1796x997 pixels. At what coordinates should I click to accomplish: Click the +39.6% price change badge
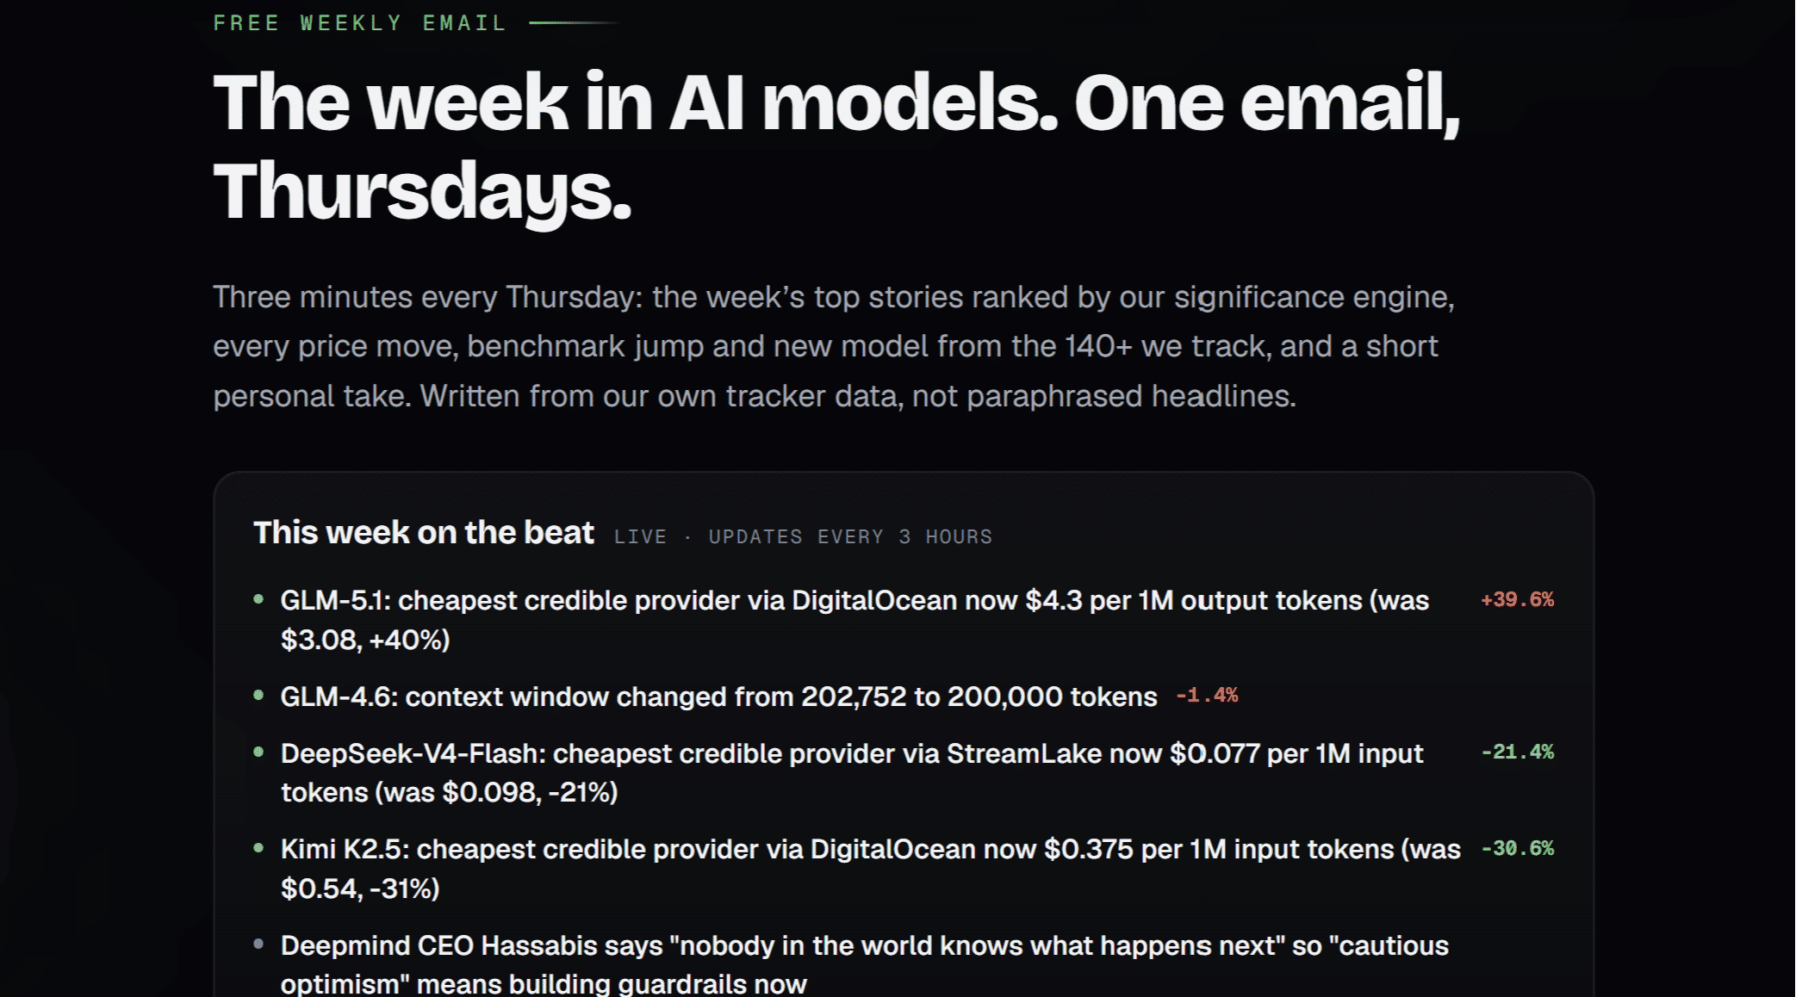1517,600
